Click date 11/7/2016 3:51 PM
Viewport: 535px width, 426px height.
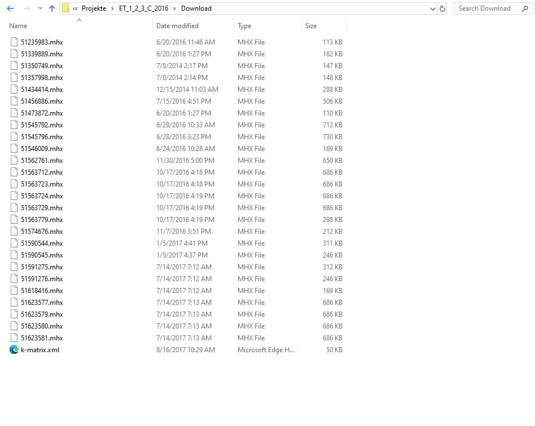pos(183,232)
